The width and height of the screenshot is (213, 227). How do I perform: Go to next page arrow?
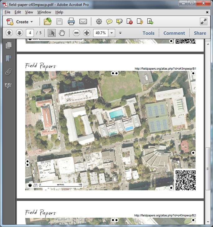(x=19, y=33)
